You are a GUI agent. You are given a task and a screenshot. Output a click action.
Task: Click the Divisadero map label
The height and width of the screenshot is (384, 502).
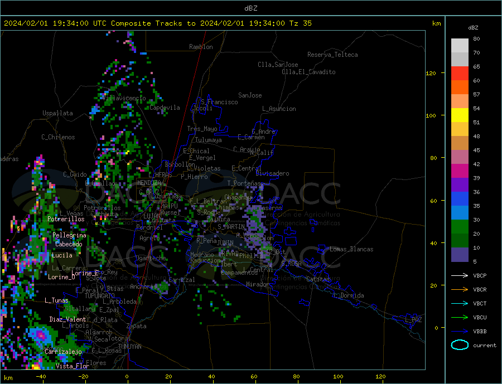pos(272,173)
